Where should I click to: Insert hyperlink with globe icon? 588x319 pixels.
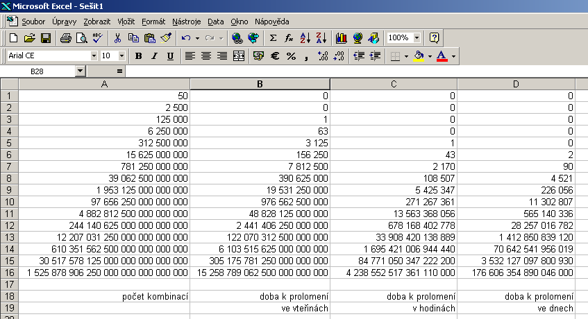tap(237, 38)
